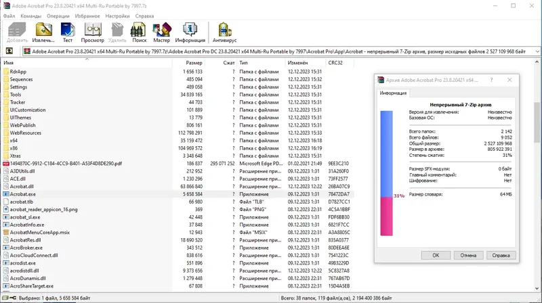Select the Xtras folder row
Screen dimensions: 542x303
[178, 156]
